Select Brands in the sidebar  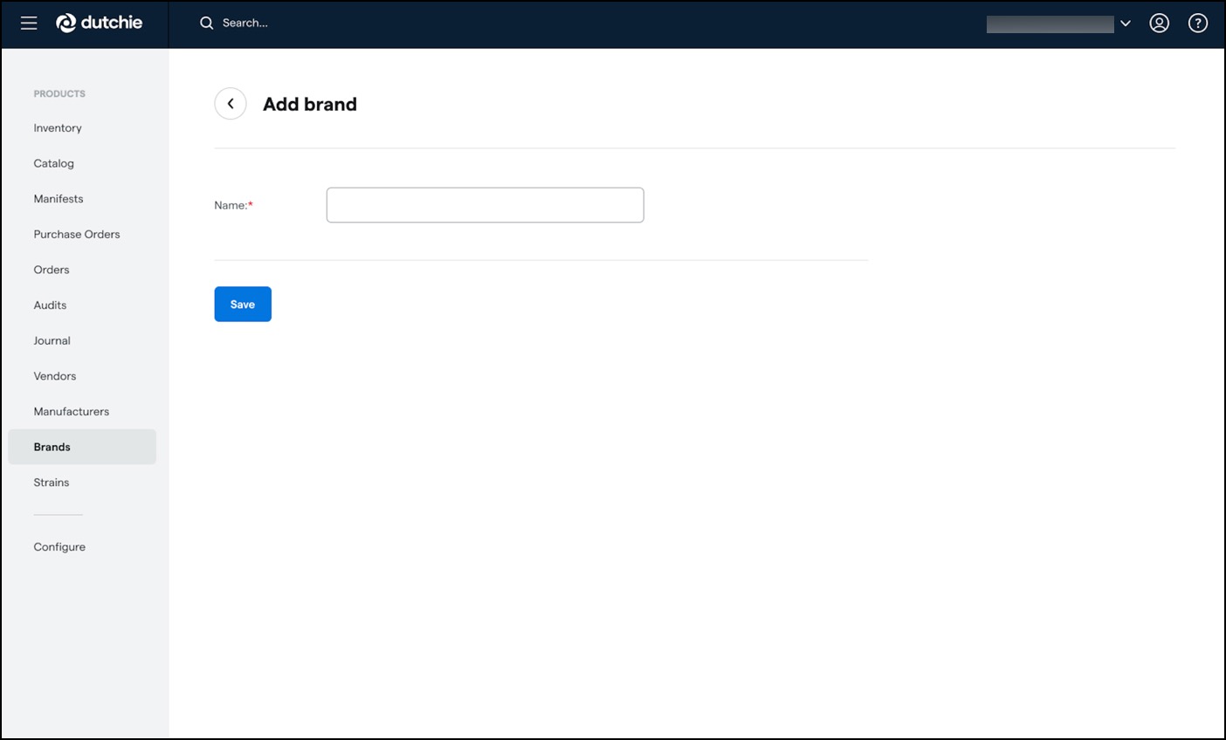click(82, 447)
